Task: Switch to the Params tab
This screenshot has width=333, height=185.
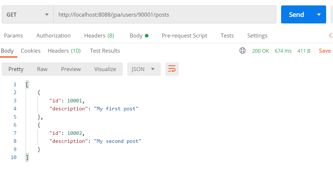Action: [13, 35]
